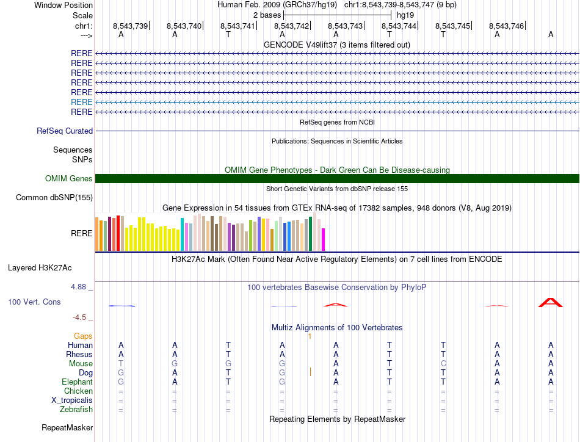Click the orange Gaps label
This screenshot has height=442, width=580.
coord(83,336)
